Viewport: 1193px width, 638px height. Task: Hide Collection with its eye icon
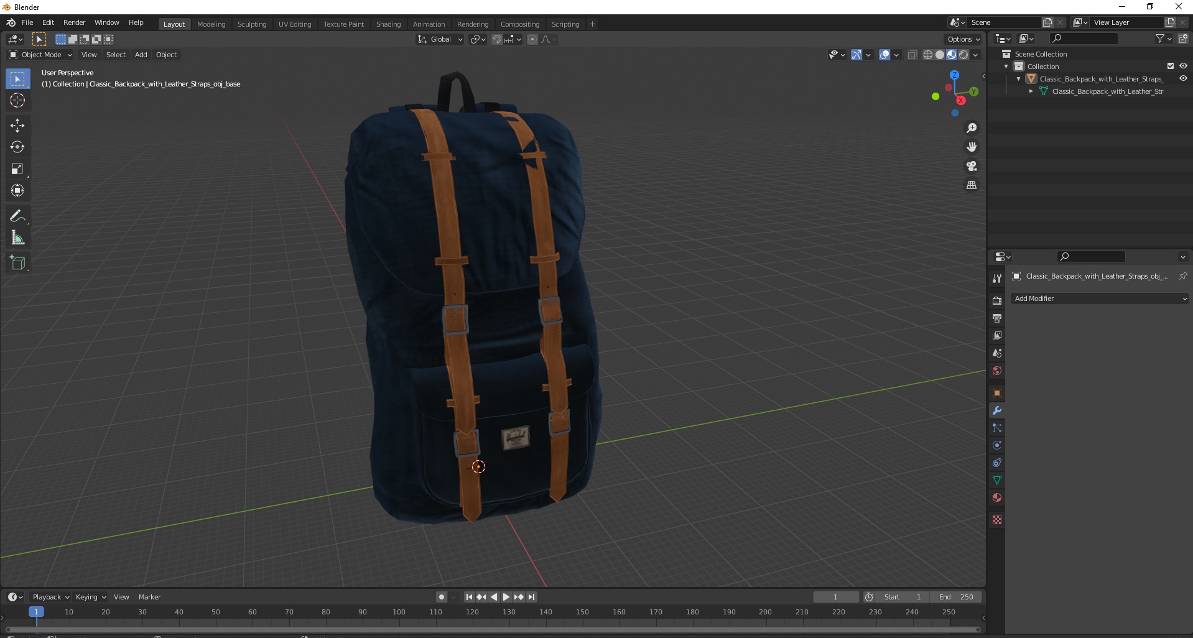click(1183, 66)
